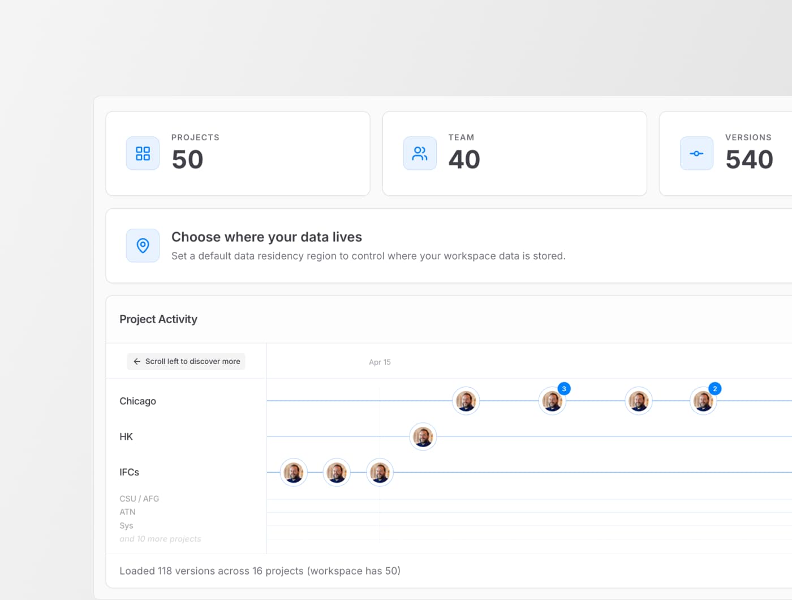
Task: Open the avatar marker on the HK row
Action: [423, 436]
